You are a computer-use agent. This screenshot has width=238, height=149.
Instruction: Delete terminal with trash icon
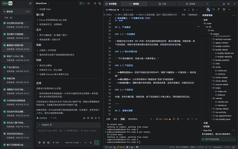178,119
